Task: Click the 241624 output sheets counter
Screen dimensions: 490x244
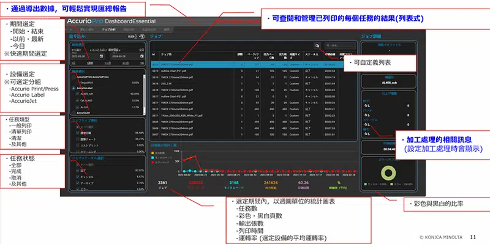Action: [271, 185]
